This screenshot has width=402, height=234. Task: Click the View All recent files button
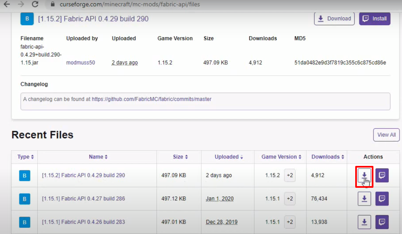pos(386,135)
